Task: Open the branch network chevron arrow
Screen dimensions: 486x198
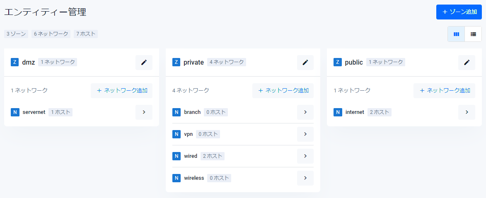Action: pos(305,112)
